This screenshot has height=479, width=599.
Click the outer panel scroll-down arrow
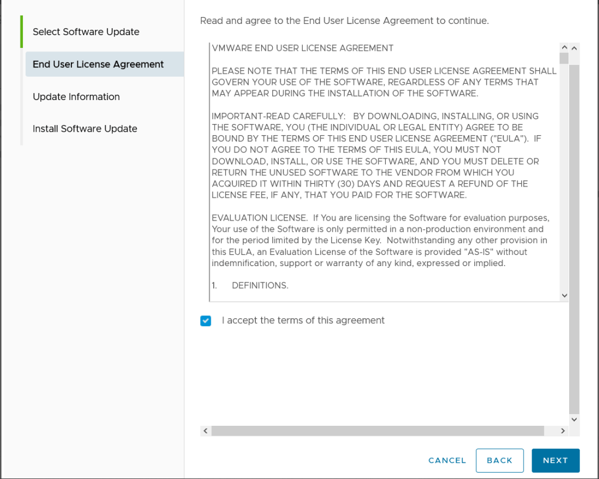click(574, 419)
